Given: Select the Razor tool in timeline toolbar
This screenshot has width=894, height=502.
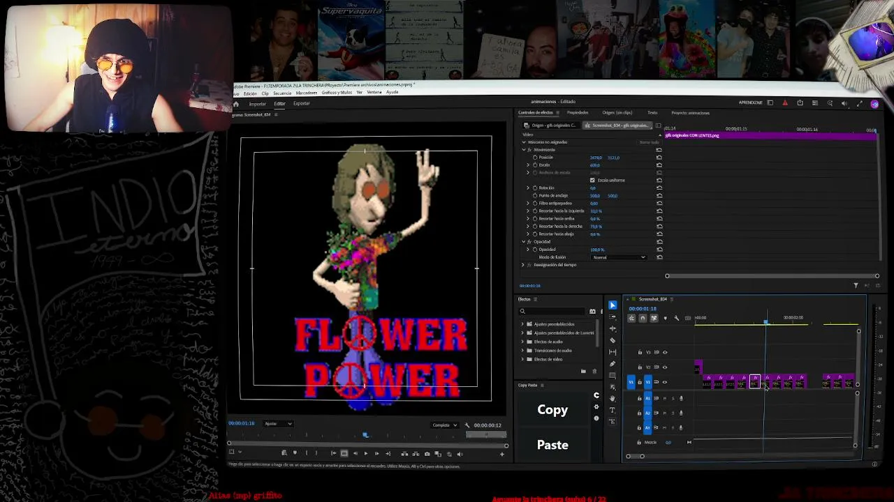Looking at the screenshot, I should pos(613,340).
